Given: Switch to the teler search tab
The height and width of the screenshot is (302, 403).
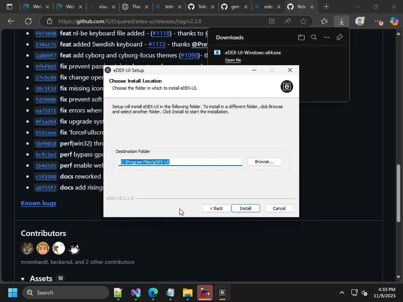Looking at the screenshot, I should [x=168, y=7].
